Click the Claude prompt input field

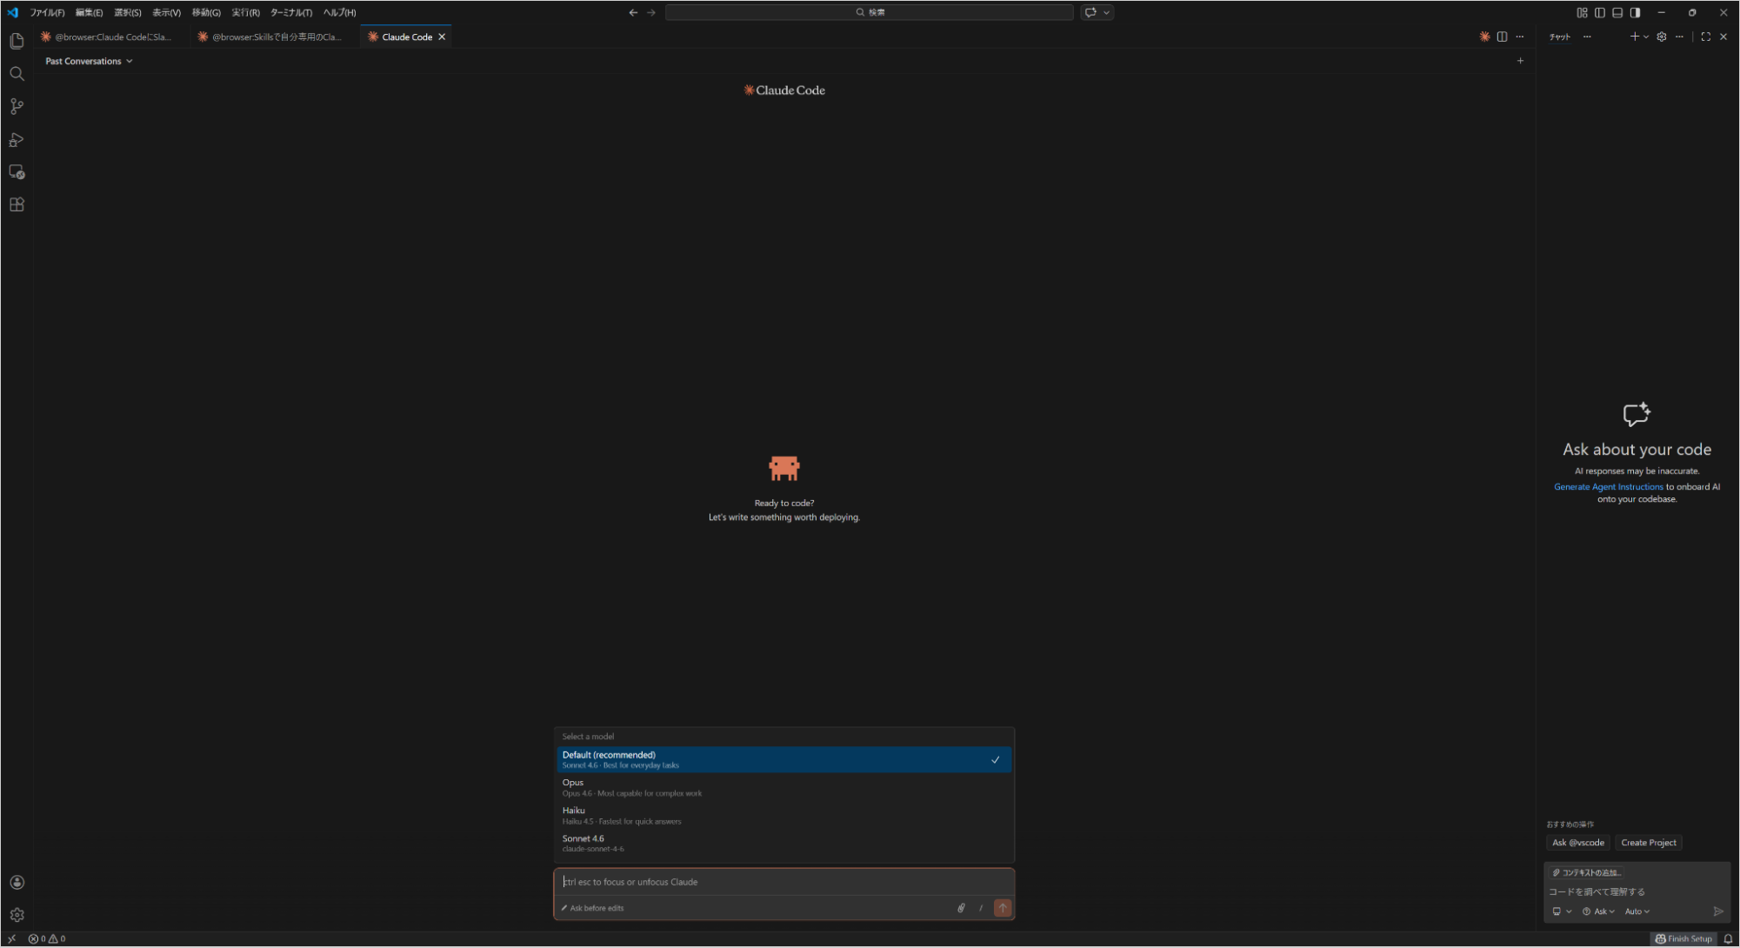783,882
